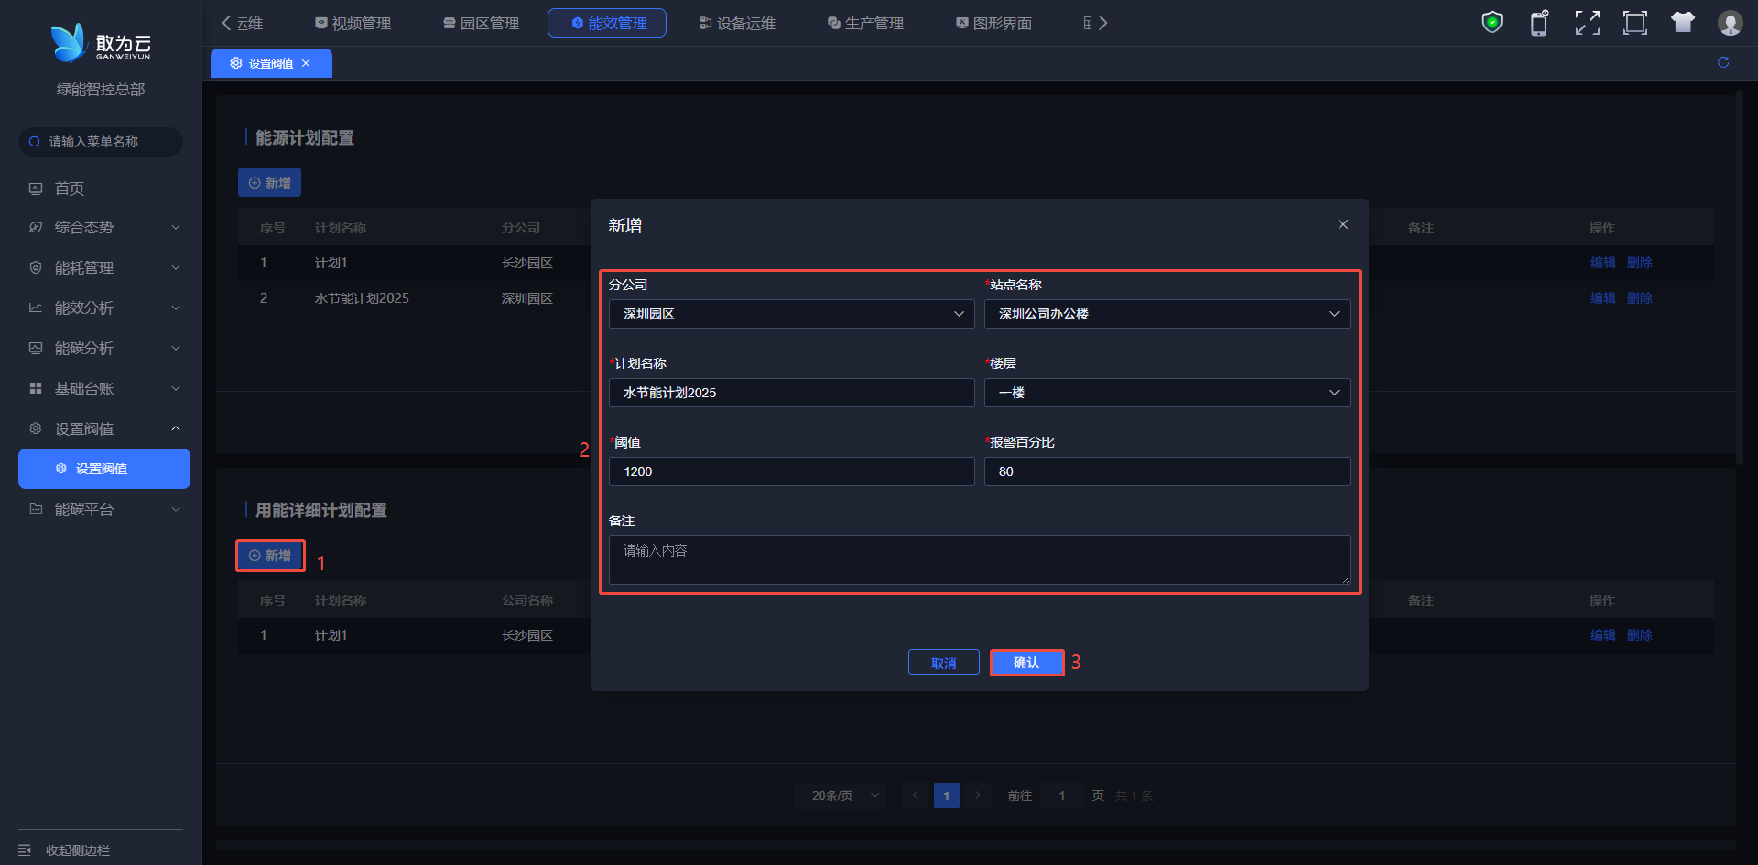Viewport: 1758px width, 865px height.
Task: Select the 能效管理 top tab
Action: (607, 23)
